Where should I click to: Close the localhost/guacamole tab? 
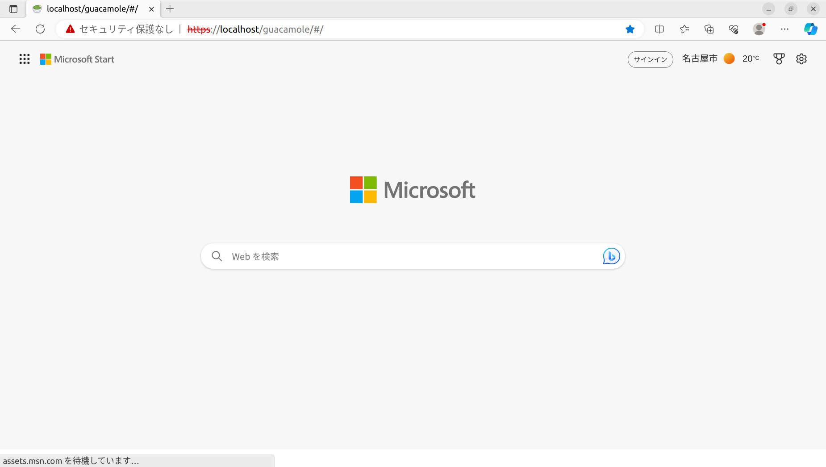coord(151,9)
